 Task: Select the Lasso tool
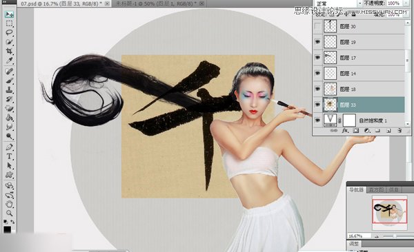[x=10, y=32]
